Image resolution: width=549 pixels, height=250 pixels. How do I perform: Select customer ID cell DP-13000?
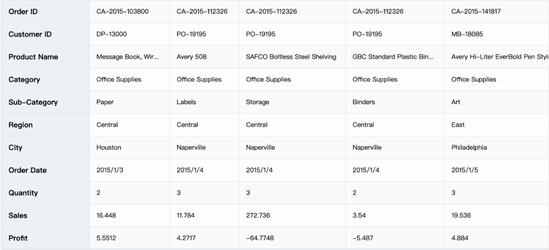coord(111,35)
